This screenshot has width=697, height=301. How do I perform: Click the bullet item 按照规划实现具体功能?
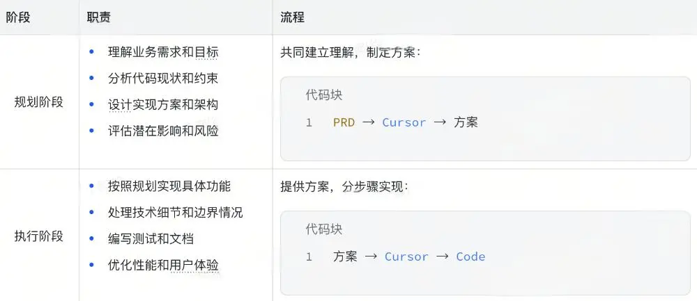[169, 186]
